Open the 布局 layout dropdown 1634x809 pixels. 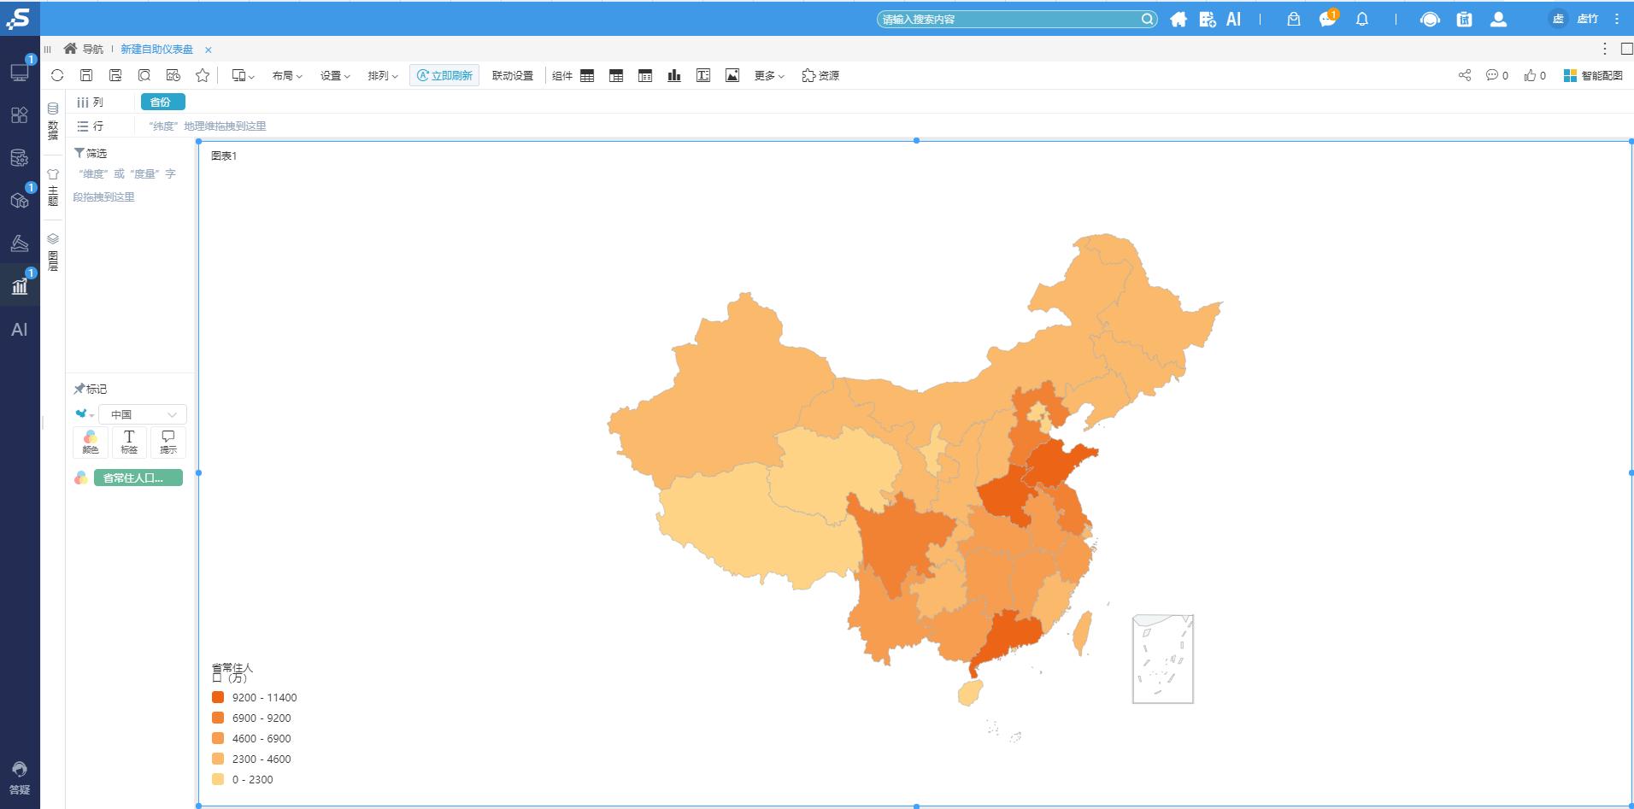click(286, 75)
